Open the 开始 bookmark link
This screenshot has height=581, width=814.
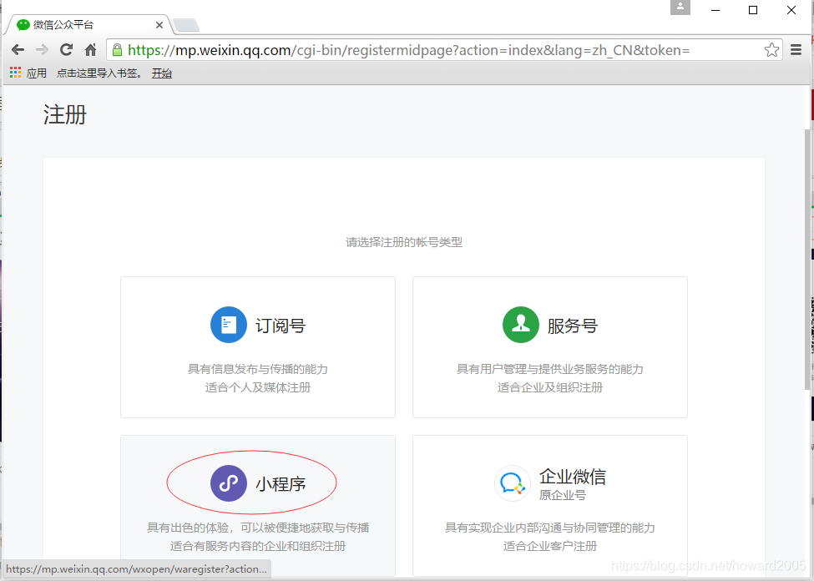pos(161,73)
